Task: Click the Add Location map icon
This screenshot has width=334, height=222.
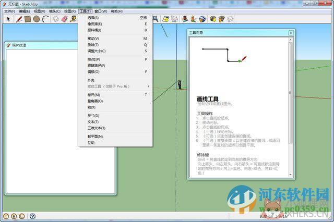Action: [165, 19]
